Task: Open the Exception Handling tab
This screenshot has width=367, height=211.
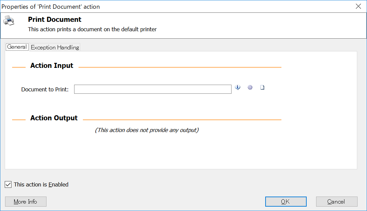Action: tap(55, 47)
